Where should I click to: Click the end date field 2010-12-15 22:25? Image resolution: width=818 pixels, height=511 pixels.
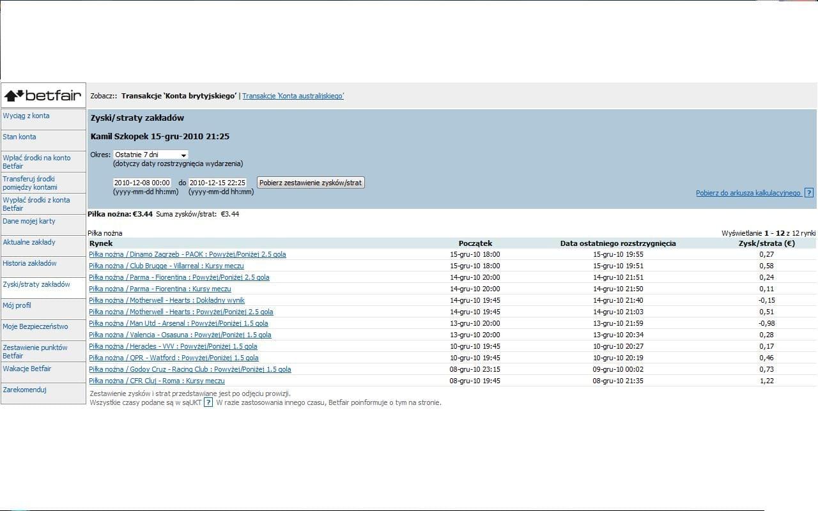click(x=217, y=183)
